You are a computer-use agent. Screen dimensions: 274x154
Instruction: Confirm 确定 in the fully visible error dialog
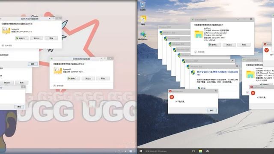pyautogui.click(x=211, y=110)
